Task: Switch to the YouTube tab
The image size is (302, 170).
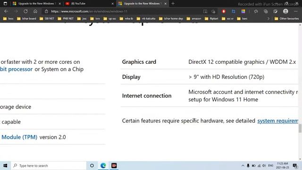Action: 89,3
